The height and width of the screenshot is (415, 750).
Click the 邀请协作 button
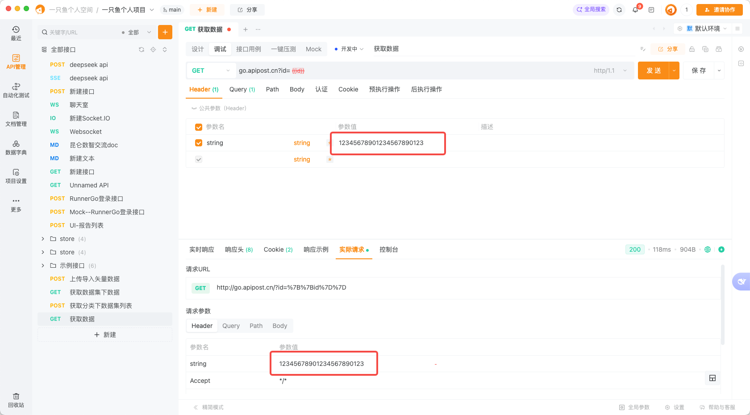coord(719,10)
